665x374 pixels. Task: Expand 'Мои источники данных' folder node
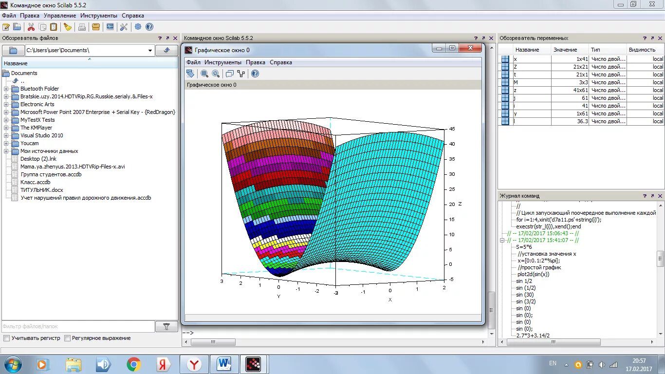point(6,151)
